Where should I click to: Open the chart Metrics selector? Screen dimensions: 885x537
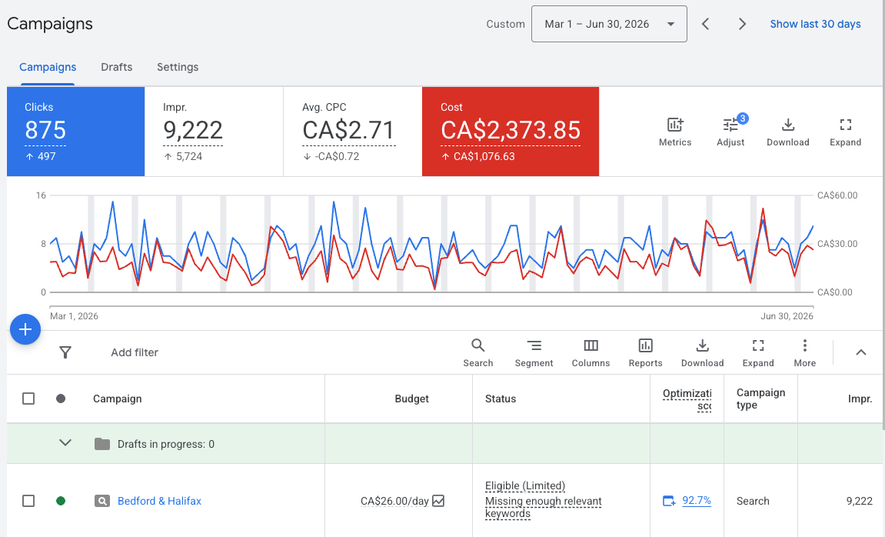[x=675, y=132]
